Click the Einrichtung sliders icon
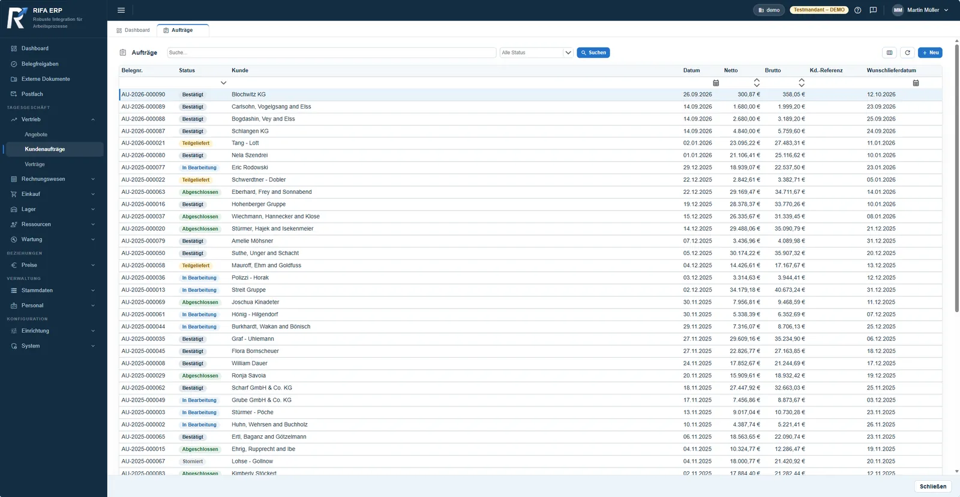Viewport: 960px width, 497px height. point(14,331)
